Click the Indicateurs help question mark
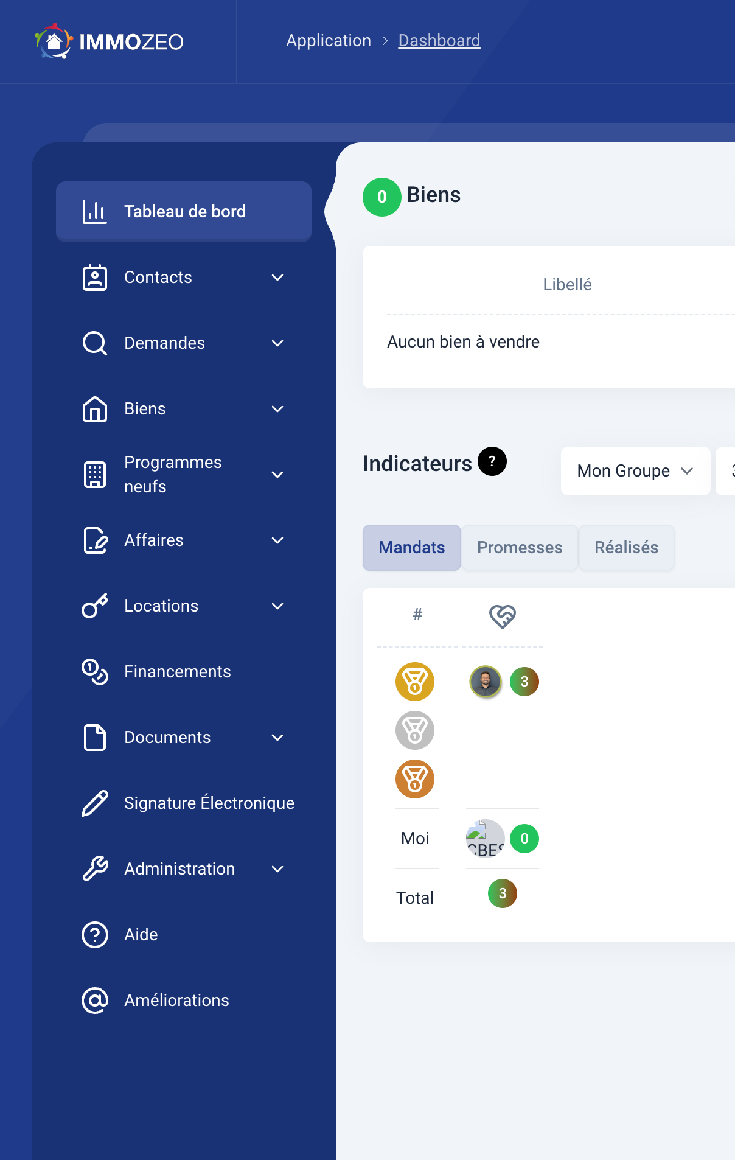Viewport: 735px width, 1160px height. (x=492, y=462)
